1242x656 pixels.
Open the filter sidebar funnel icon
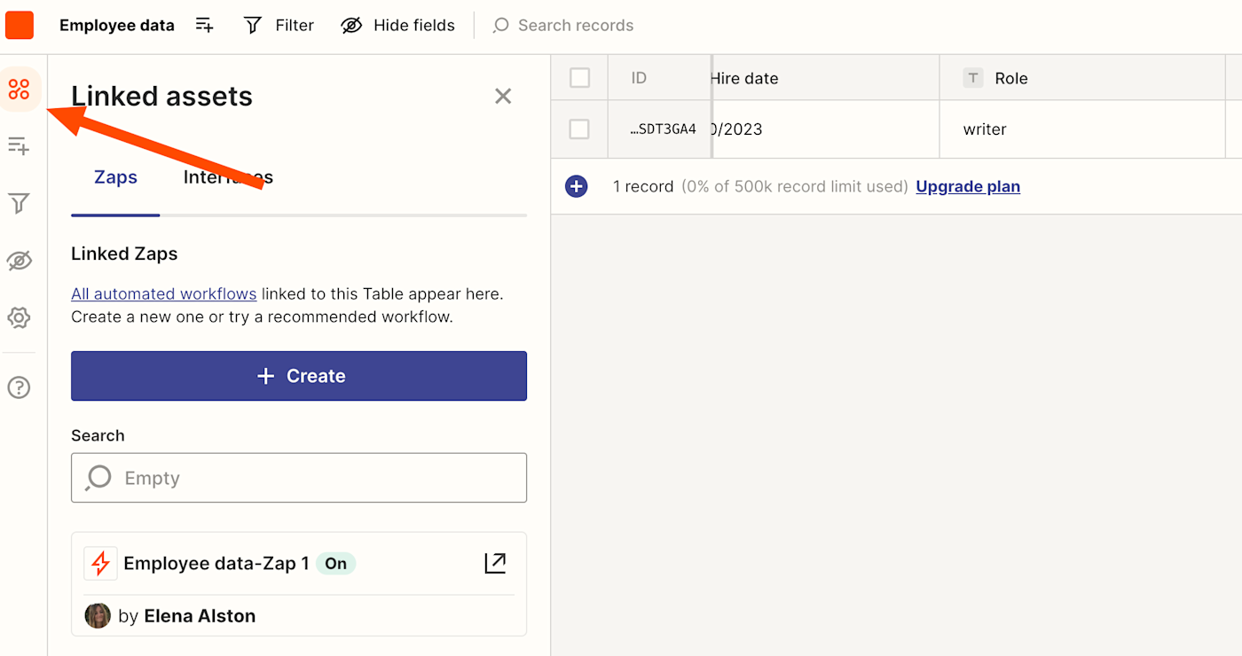pos(19,204)
